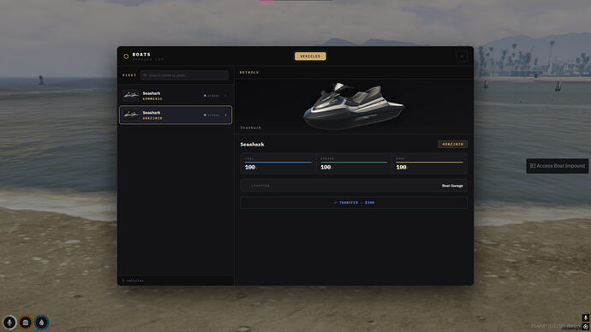This screenshot has width=591, height=332.
Task: Click the Access Boat Impound prompt
Action: pyautogui.click(x=557, y=166)
